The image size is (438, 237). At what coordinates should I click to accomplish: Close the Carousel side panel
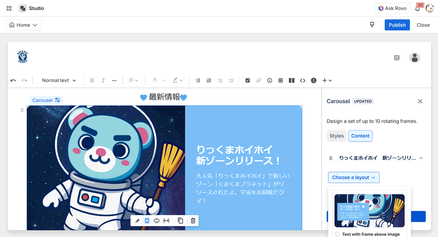420,101
